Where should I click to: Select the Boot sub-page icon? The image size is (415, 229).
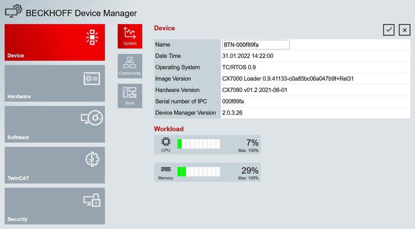click(130, 96)
